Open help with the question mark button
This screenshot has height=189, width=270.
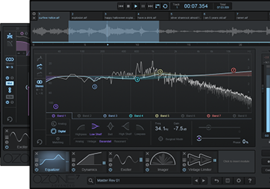[249, 181]
